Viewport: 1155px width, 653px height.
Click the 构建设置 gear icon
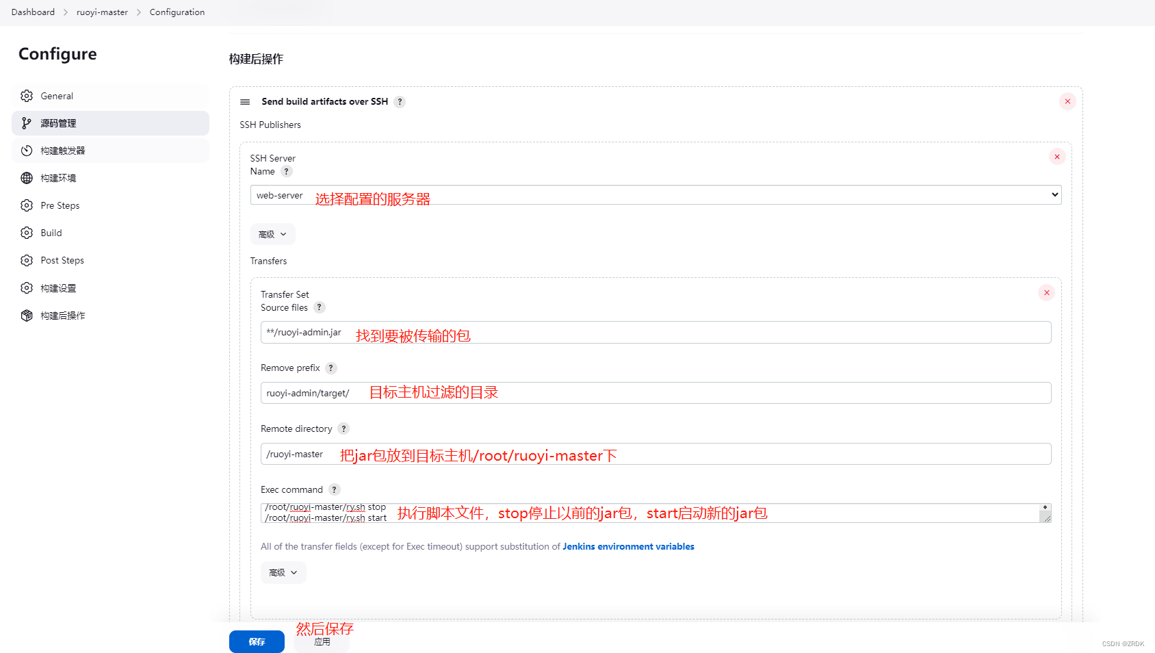point(27,288)
